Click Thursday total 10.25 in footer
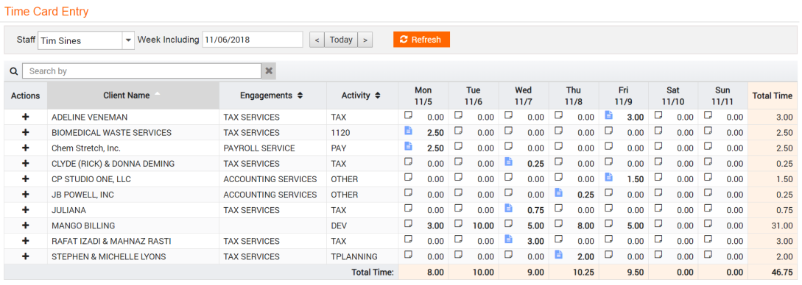This screenshot has height=285, width=802. pyautogui.click(x=584, y=273)
